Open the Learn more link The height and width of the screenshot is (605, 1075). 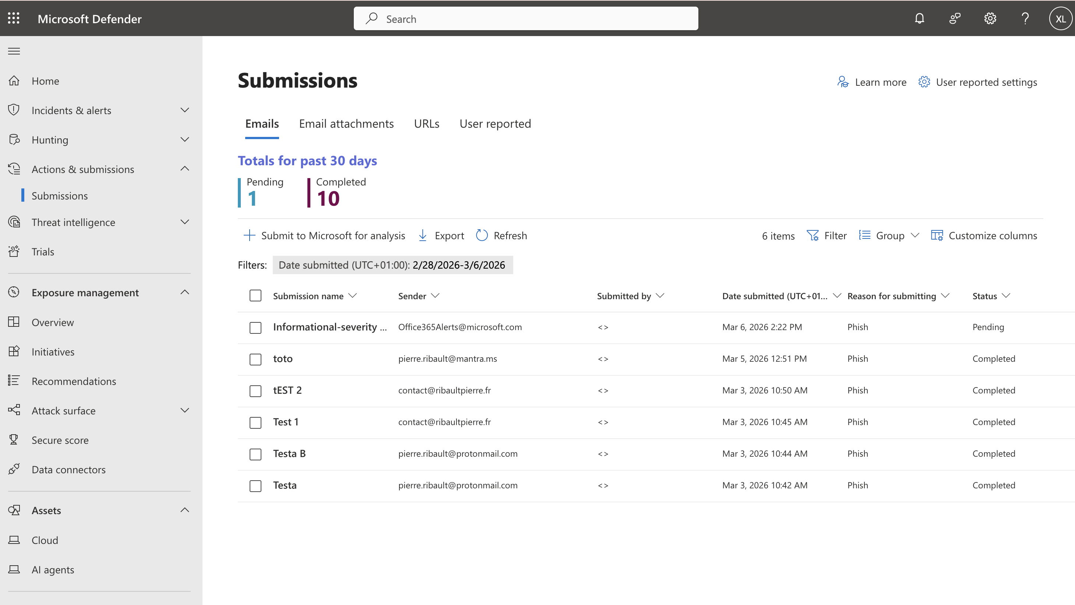coord(872,82)
